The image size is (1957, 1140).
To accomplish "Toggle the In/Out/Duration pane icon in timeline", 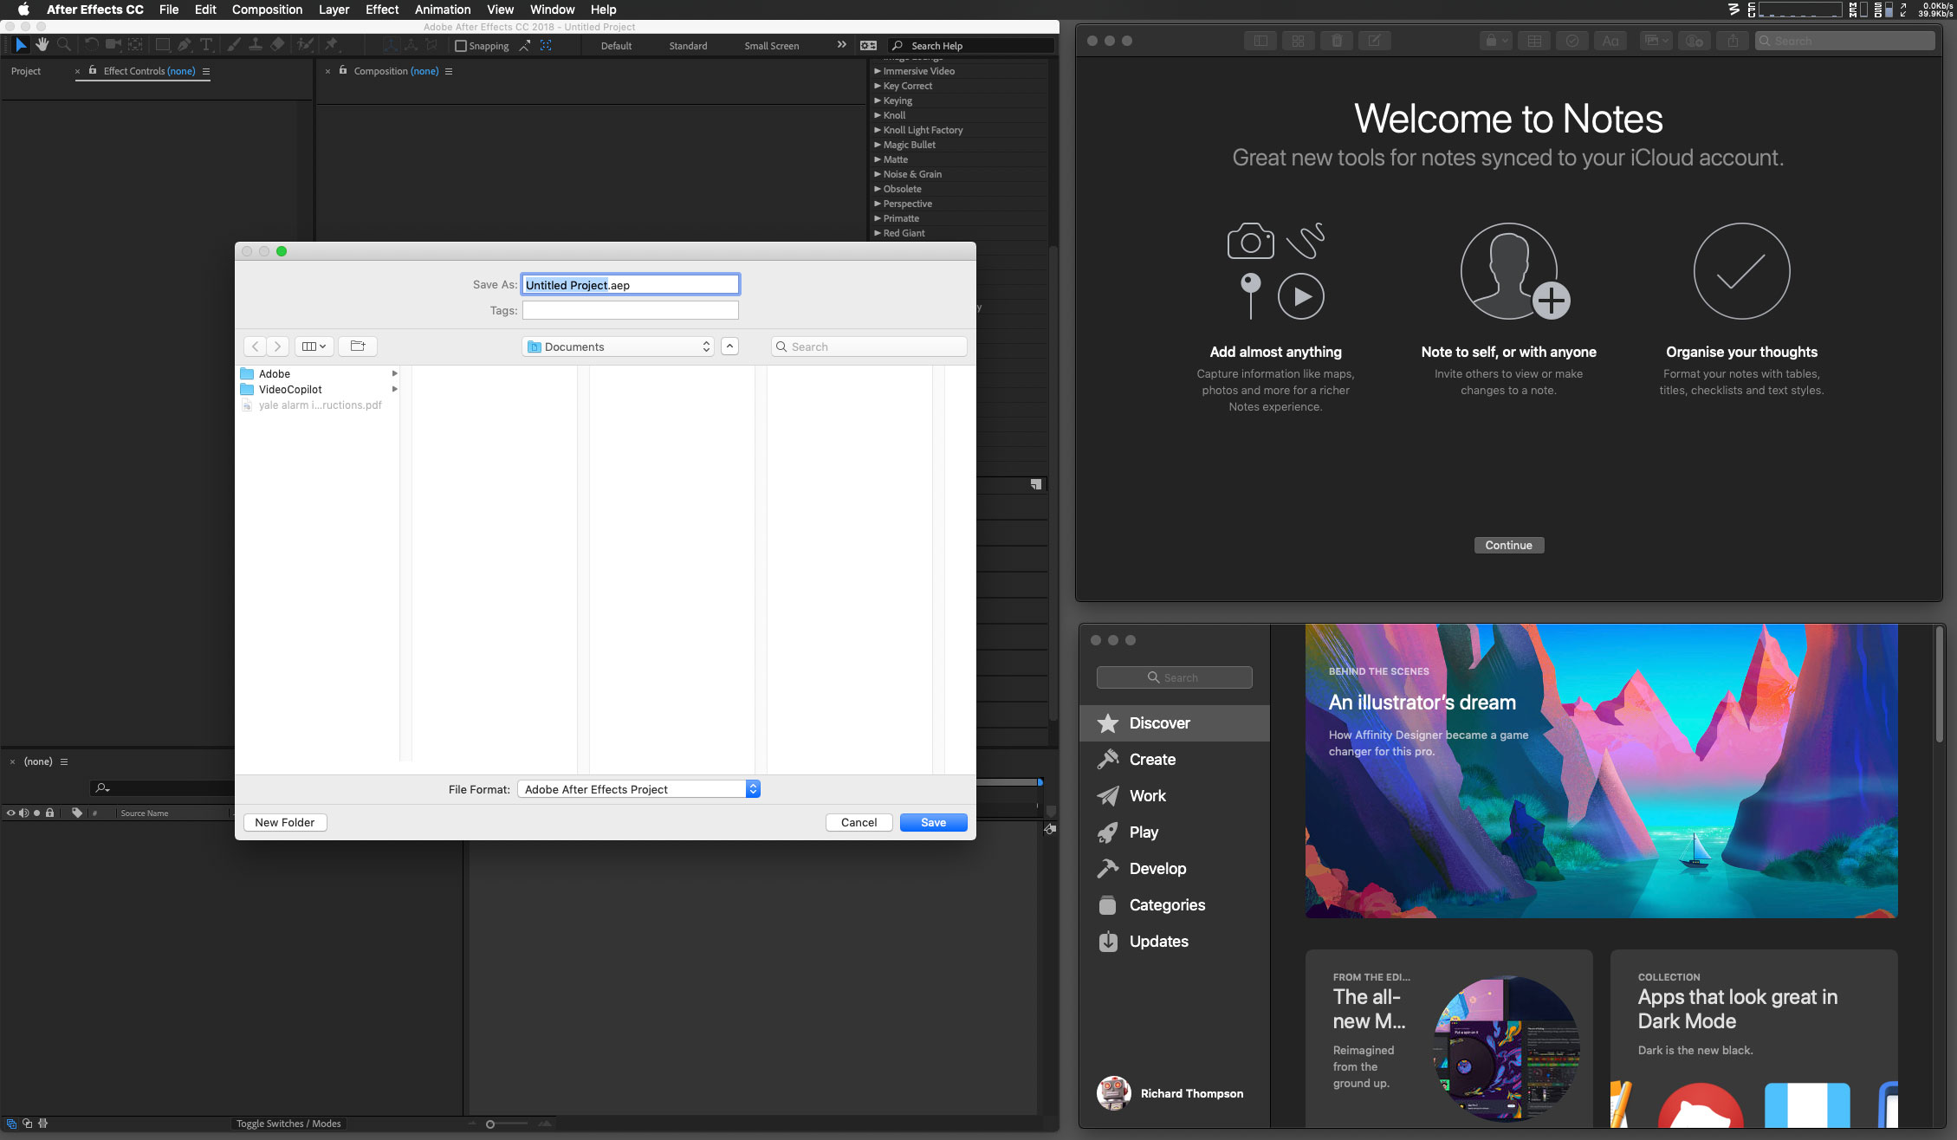I will (x=42, y=1124).
